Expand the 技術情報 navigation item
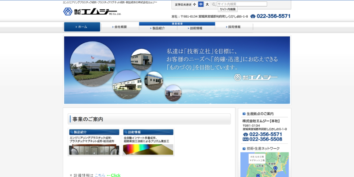The height and width of the screenshot is (177, 354). 196,28
